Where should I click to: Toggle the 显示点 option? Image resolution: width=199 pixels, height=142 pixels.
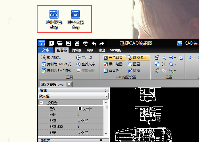84,58
